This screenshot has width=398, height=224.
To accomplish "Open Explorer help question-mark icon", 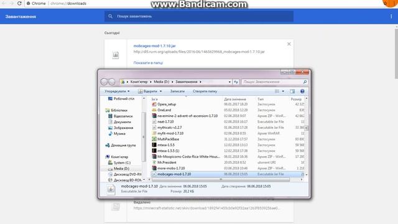I will pos(302,91).
